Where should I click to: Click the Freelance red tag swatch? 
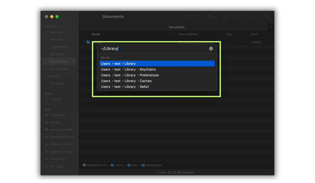point(46,115)
